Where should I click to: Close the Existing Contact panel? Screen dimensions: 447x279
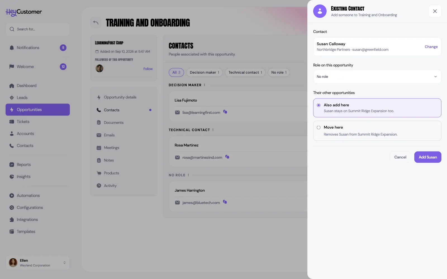click(x=435, y=11)
